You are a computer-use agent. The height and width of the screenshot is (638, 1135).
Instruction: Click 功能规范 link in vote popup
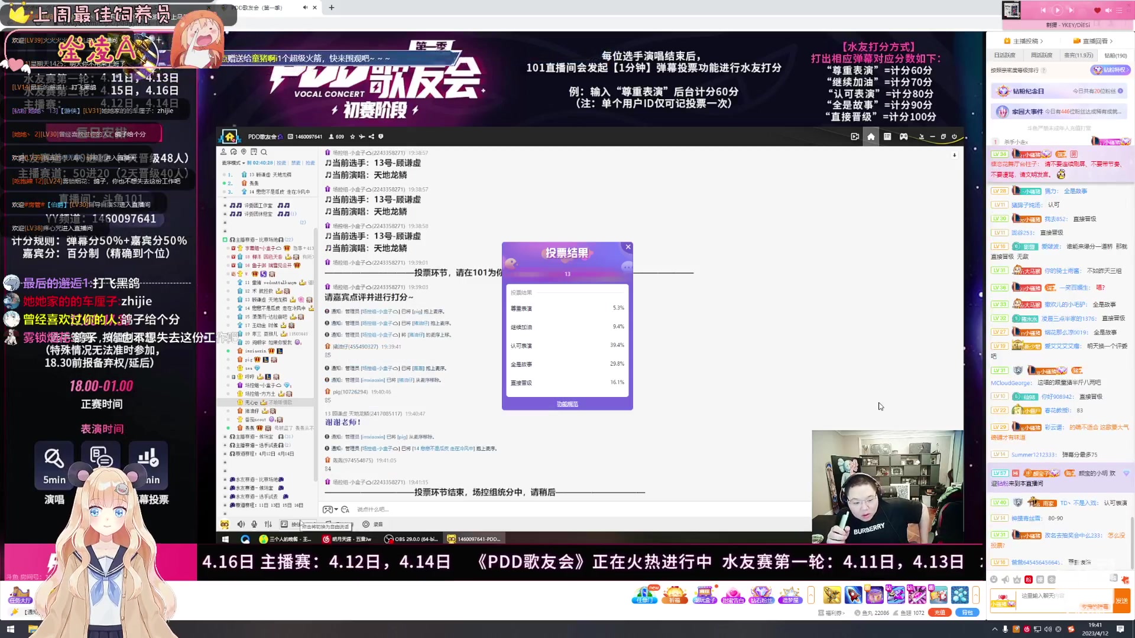point(567,404)
